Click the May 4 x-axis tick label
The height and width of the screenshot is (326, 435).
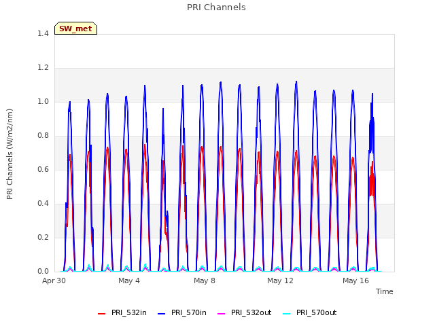click(129, 280)
